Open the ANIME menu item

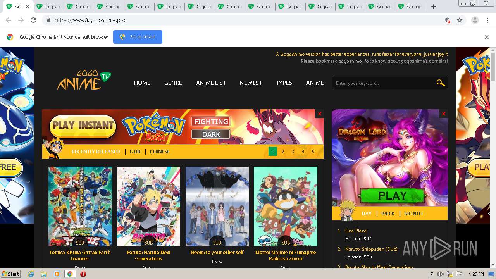315,83
